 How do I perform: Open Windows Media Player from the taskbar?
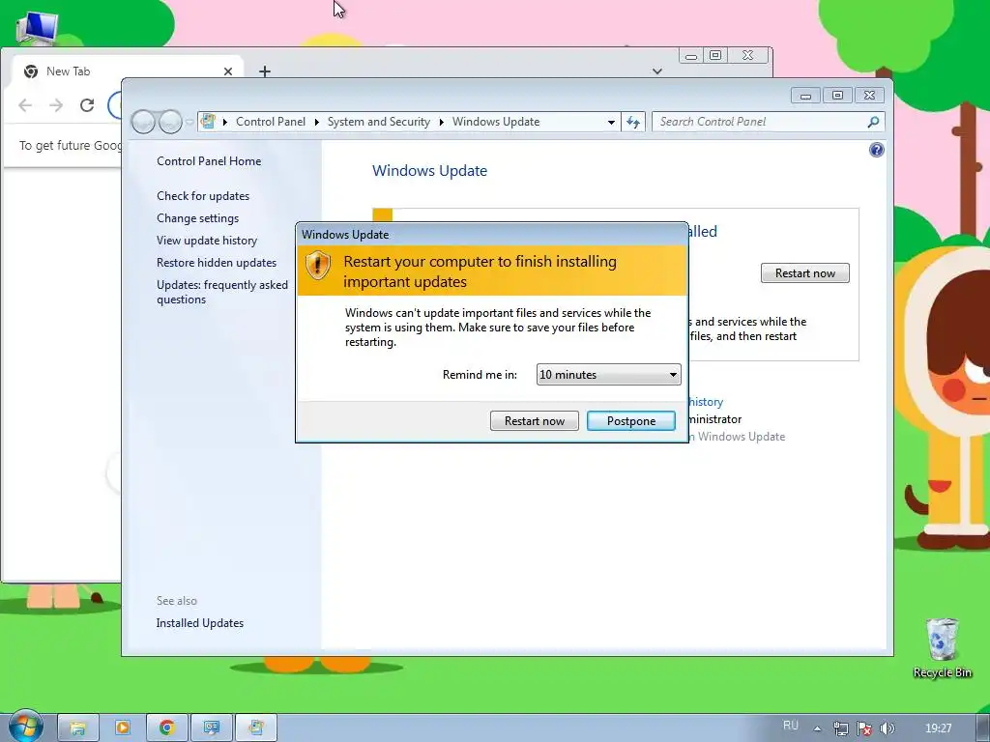pos(123,728)
